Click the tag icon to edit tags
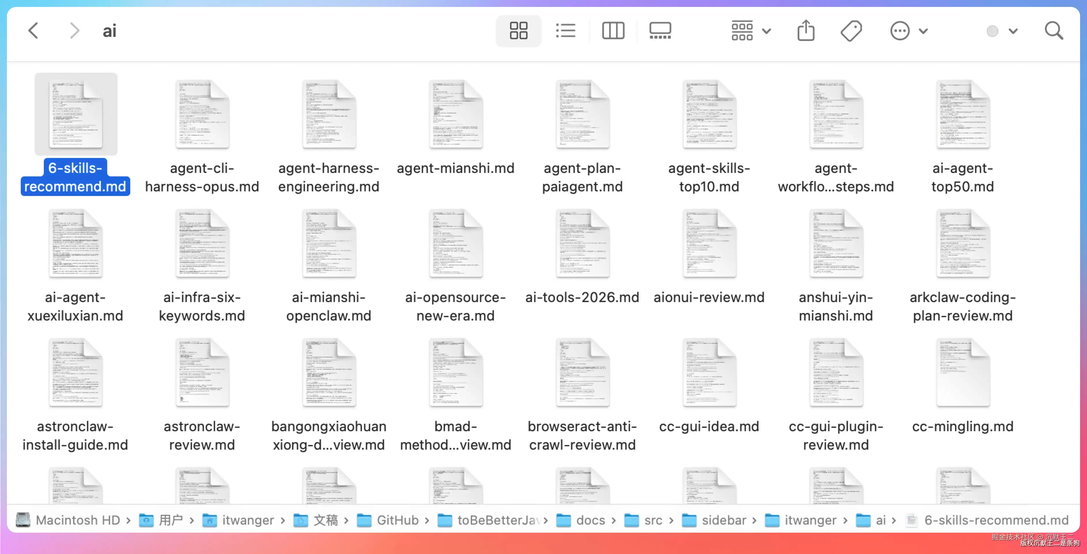Screen dimensions: 1087x554 point(851,31)
